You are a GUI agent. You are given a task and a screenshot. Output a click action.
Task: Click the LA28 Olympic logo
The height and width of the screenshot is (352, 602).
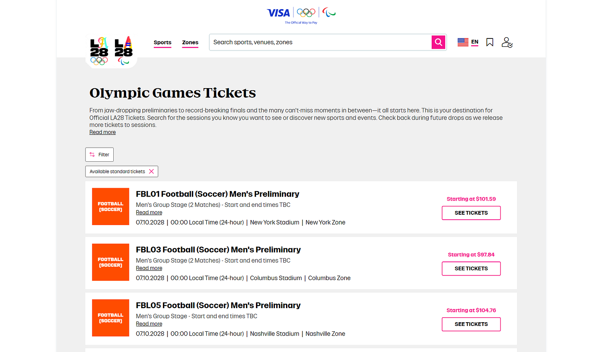(x=99, y=51)
